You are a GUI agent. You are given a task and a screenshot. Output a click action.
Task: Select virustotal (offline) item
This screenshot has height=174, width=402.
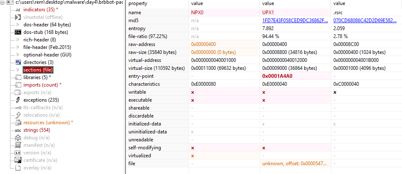coord(43,17)
